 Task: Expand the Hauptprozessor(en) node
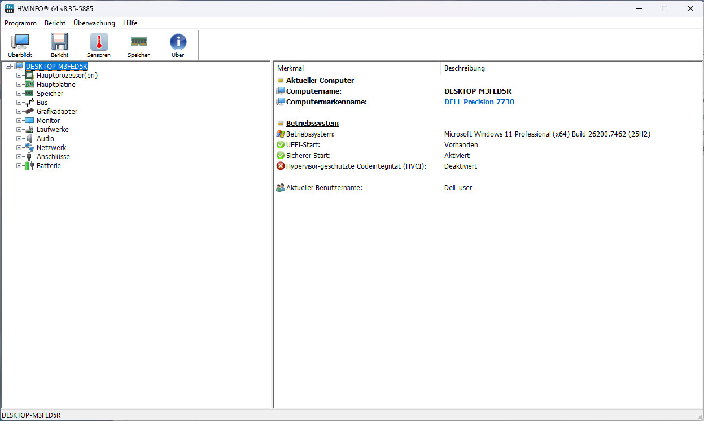pos(19,76)
